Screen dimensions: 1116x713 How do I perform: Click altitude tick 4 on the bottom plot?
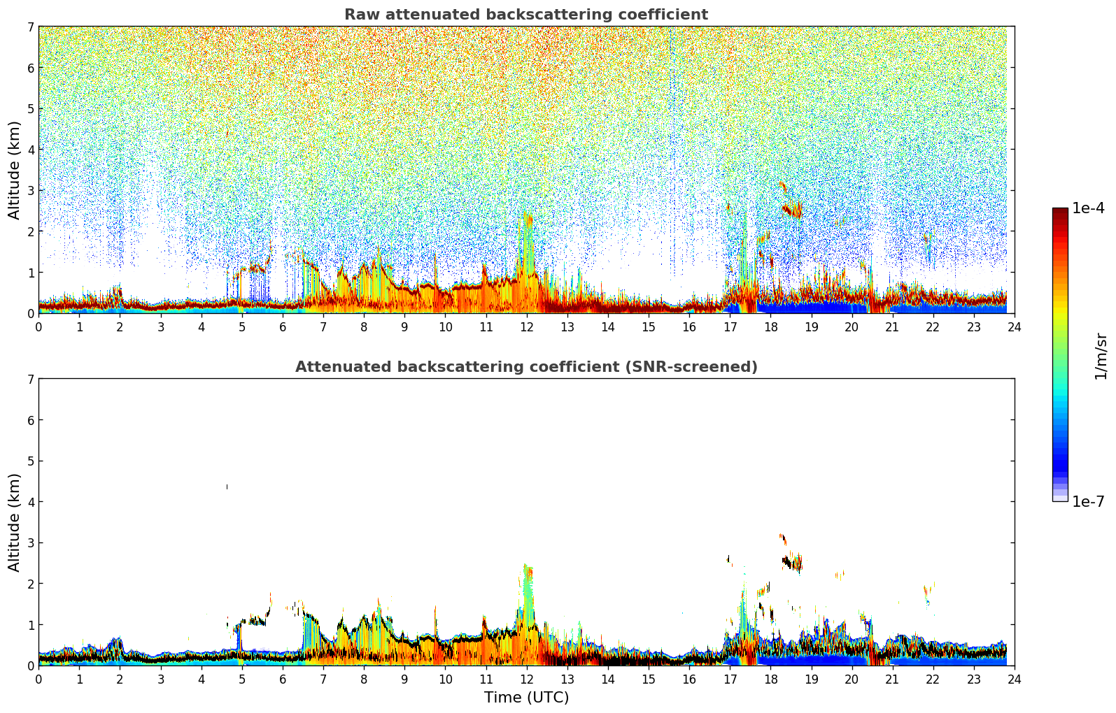(x=30, y=502)
